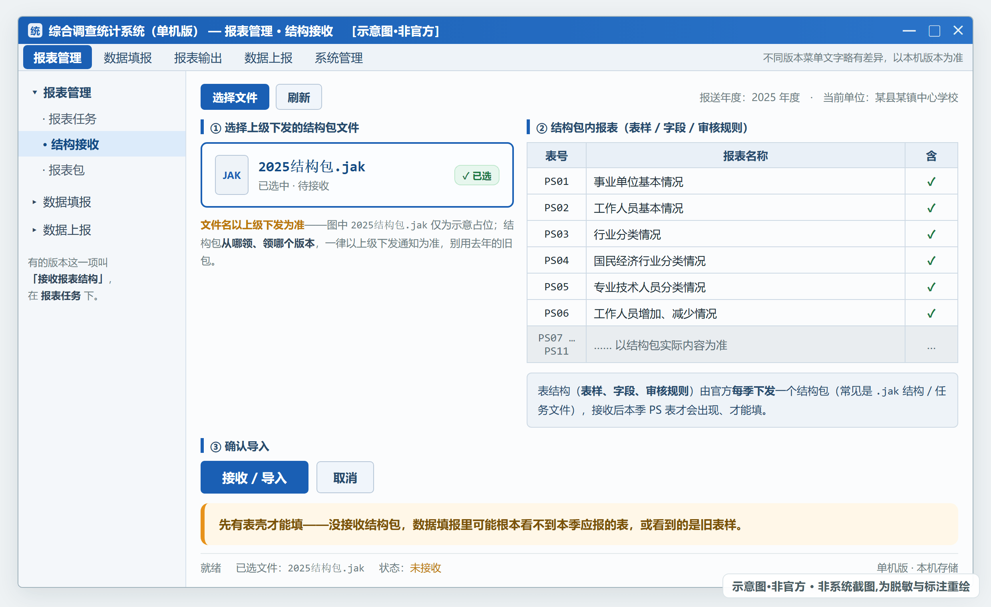
Task: Click the PS03 cell
Action: 557,234
